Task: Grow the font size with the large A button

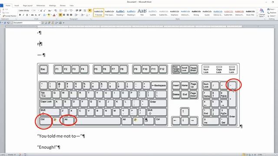Action: [41, 10]
